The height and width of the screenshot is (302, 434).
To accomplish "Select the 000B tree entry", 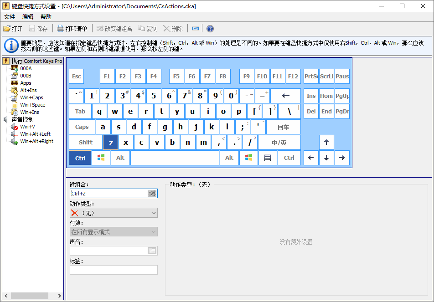I will tap(26, 76).
